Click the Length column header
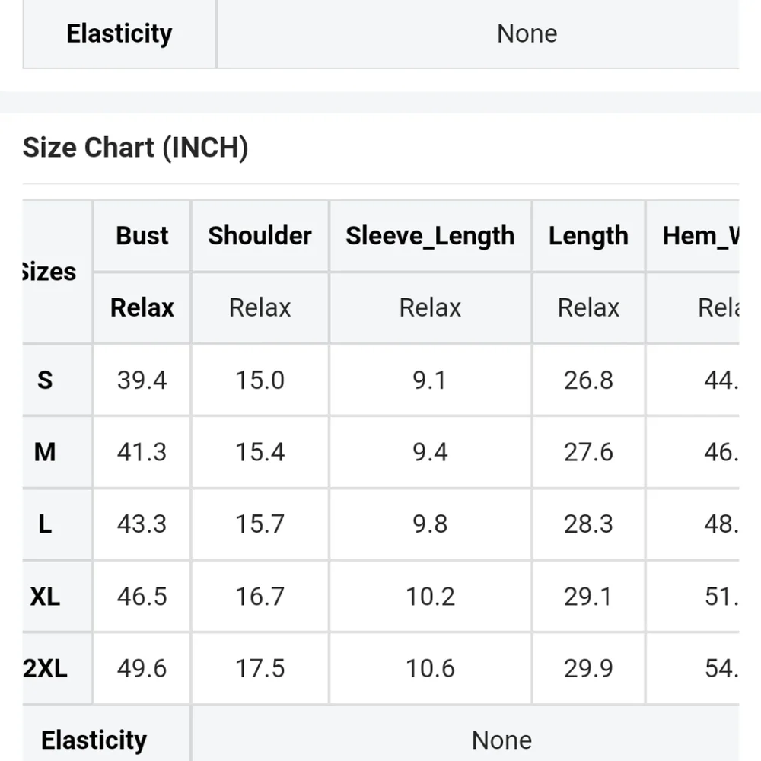 point(588,236)
